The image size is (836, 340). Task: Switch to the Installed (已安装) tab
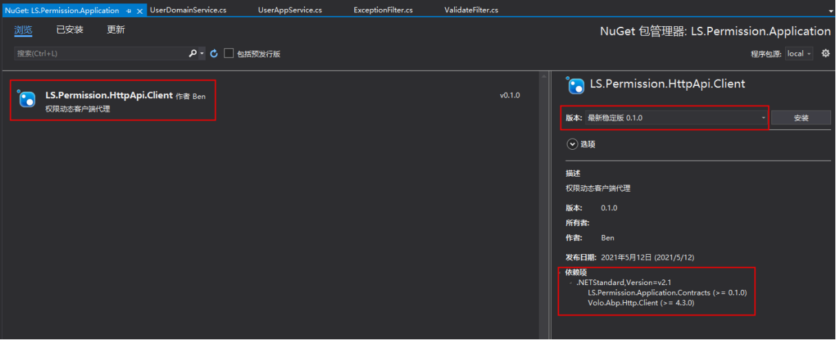[x=69, y=30]
